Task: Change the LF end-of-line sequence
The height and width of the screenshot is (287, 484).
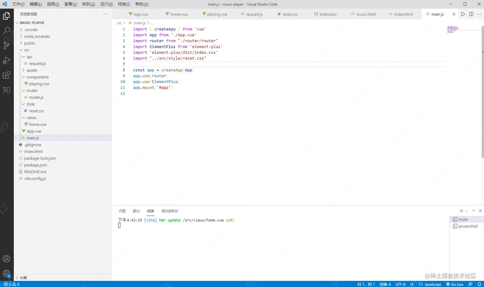Action: click(412, 284)
